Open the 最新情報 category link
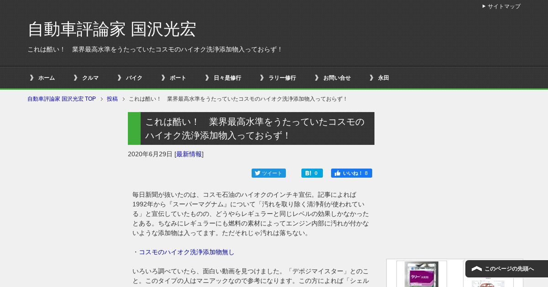The height and width of the screenshot is (287, 548). coord(189,154)
